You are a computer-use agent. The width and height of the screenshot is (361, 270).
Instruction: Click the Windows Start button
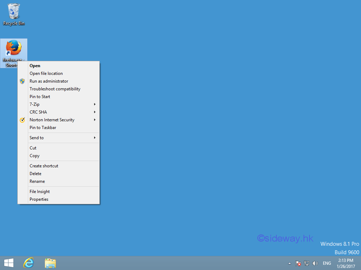pyautogui.click(x=9, y=263)
